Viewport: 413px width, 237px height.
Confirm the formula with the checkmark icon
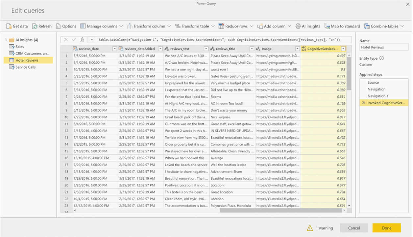[74, 40]
